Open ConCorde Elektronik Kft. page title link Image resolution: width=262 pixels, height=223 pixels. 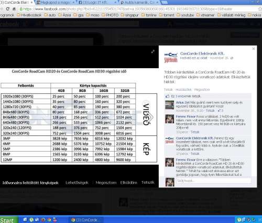pos(202,54)
